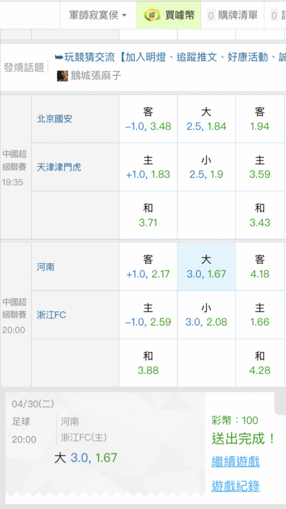Click the 浙江FC team name
The image size is (286, 509).
pyautogui.click(x=51, y=315)
